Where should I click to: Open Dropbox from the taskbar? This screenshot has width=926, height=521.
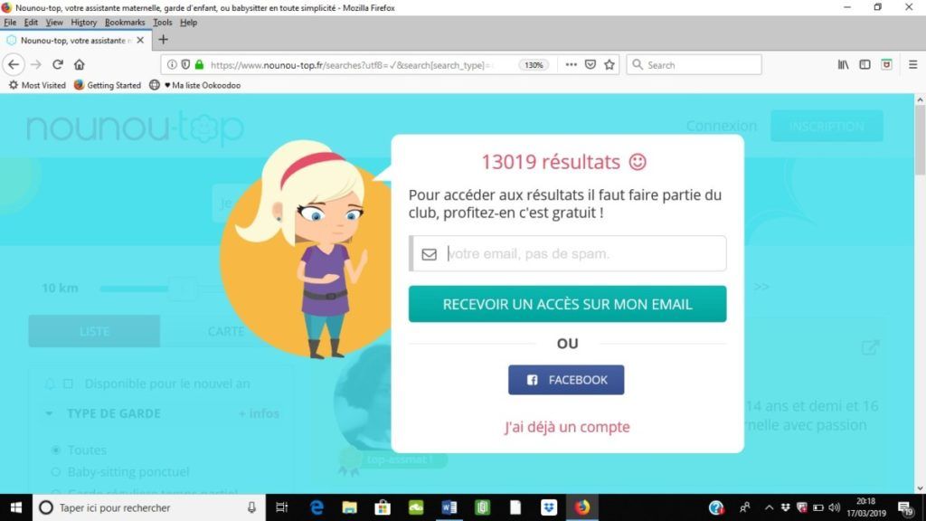tap(549, 507)
